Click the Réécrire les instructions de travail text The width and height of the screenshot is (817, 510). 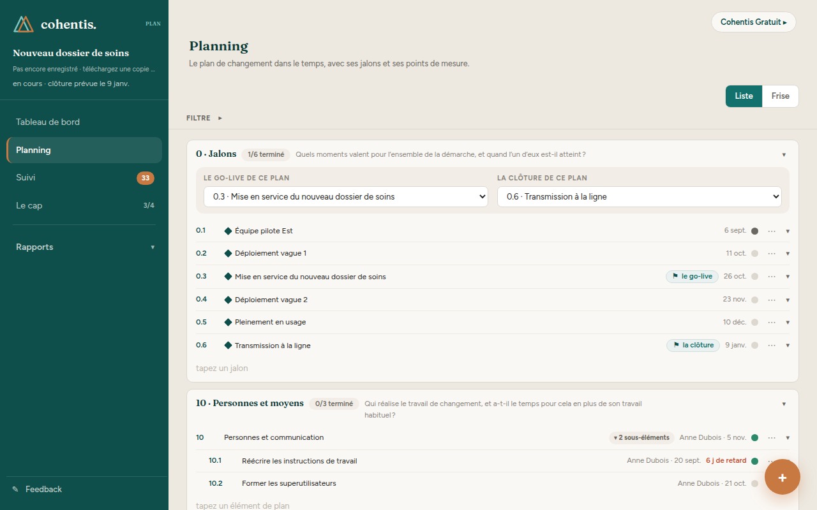pos(299,462)
